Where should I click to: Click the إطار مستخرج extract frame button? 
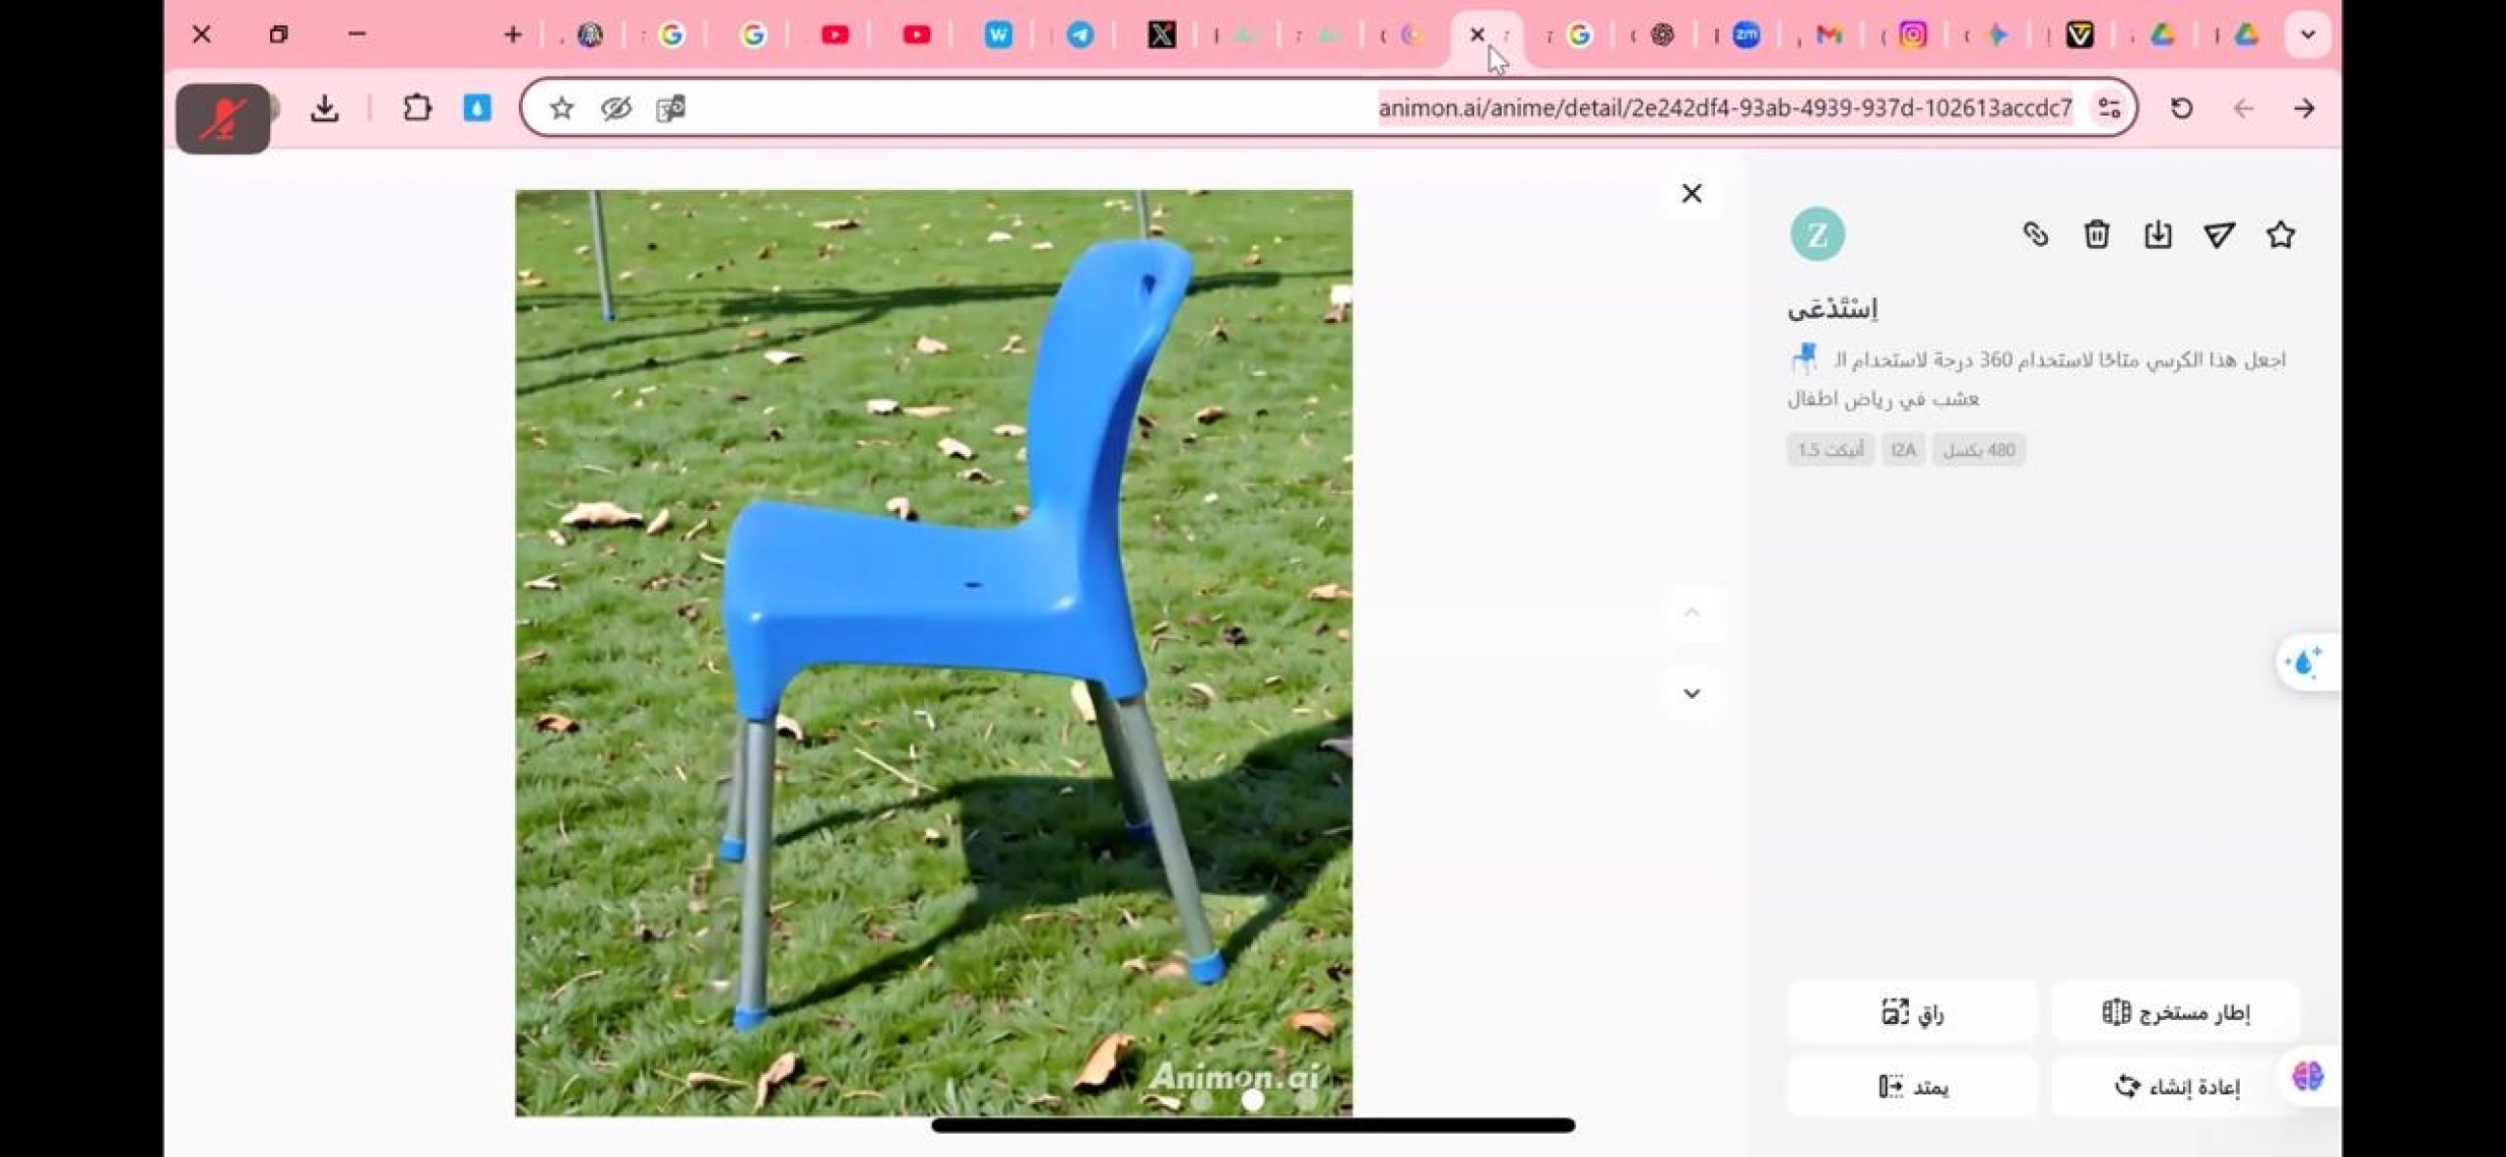(x=2175, y=1012)
